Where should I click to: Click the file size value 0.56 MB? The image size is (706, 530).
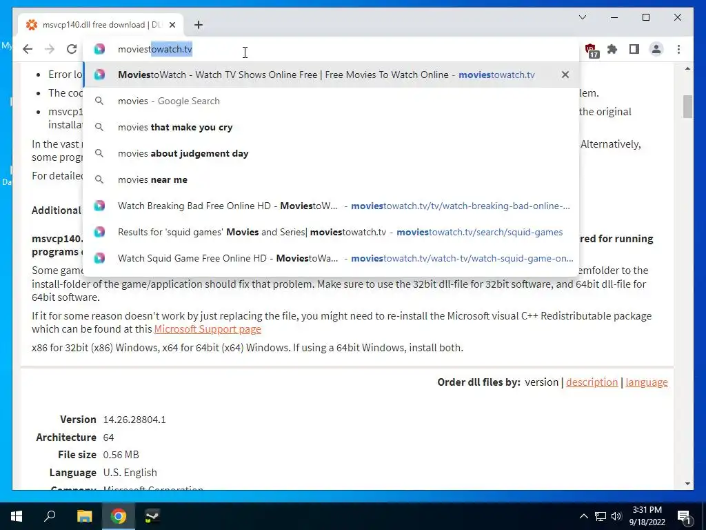coord(121,455)
